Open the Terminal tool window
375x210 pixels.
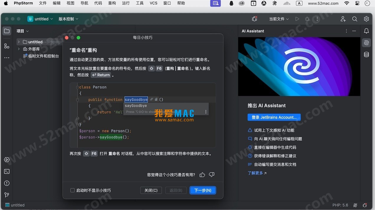(7, 171)
